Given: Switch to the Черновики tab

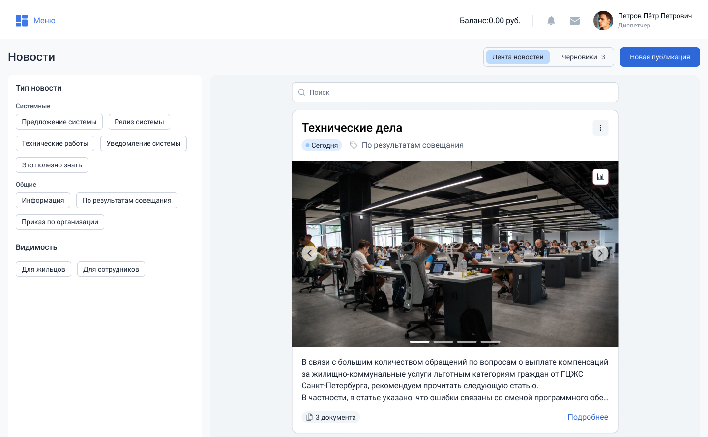Looking at the screenshot, I should click(583, 57).
